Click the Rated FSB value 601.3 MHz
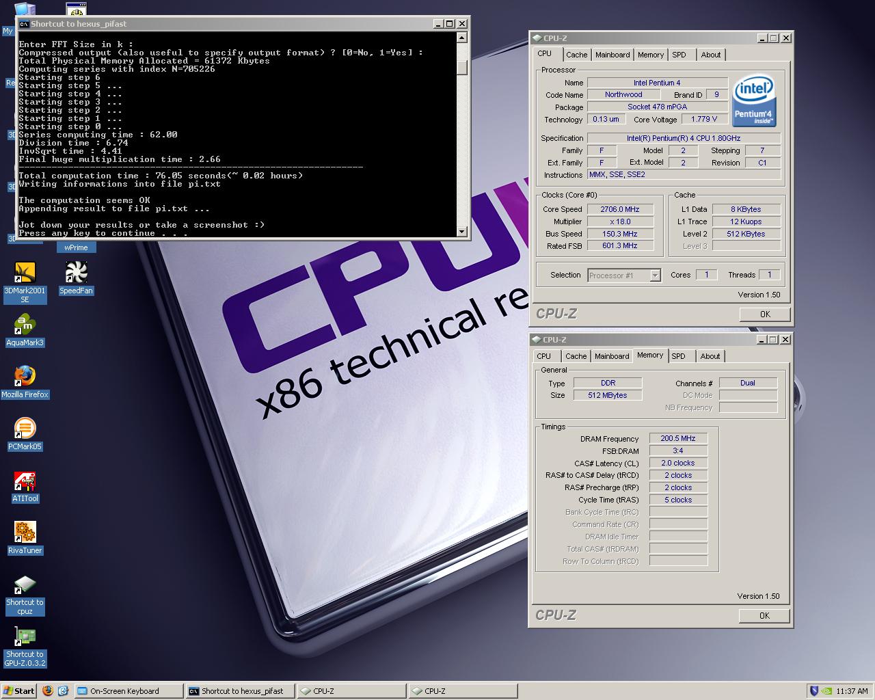 [x=620, y=246]
